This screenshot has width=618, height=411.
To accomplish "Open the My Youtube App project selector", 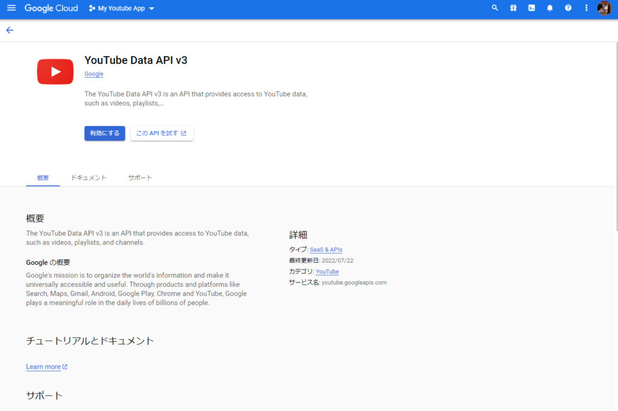I will [121, 8].
